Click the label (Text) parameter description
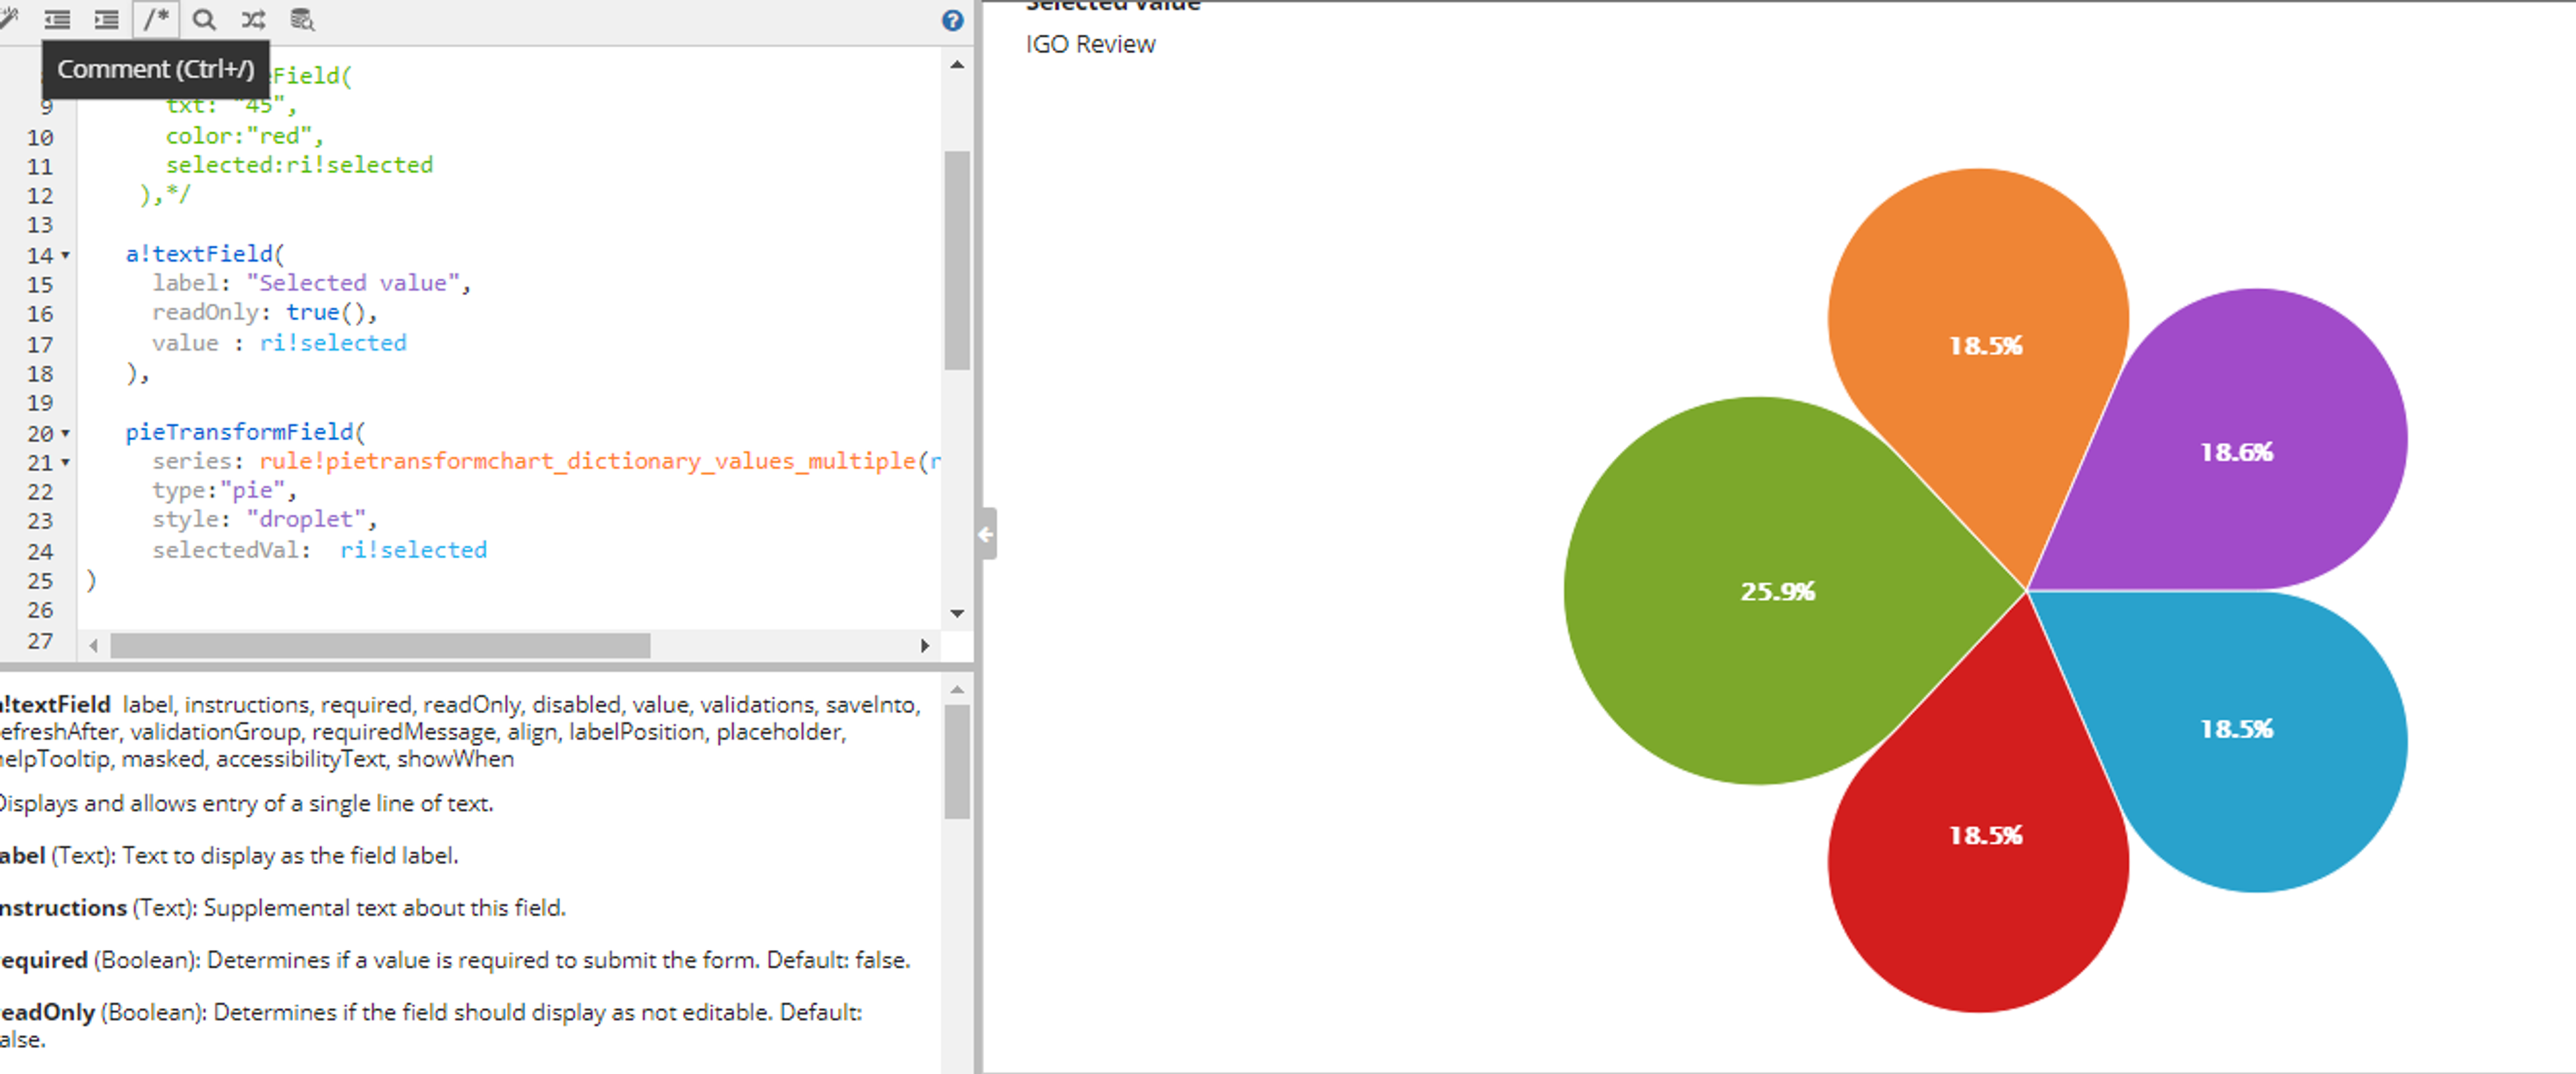2576x1074 pixels. coord(229,856)
